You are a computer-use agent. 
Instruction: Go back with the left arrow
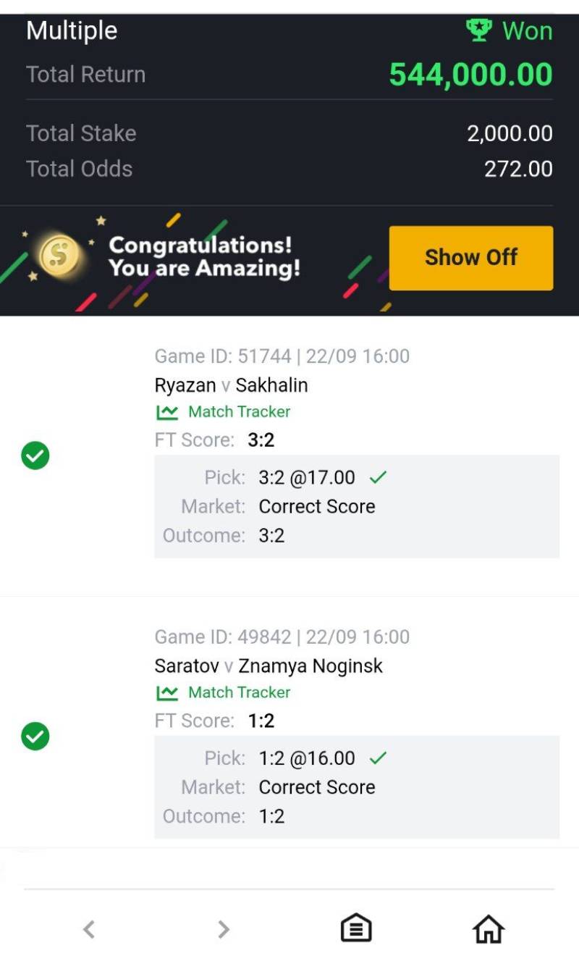point(88,929)
